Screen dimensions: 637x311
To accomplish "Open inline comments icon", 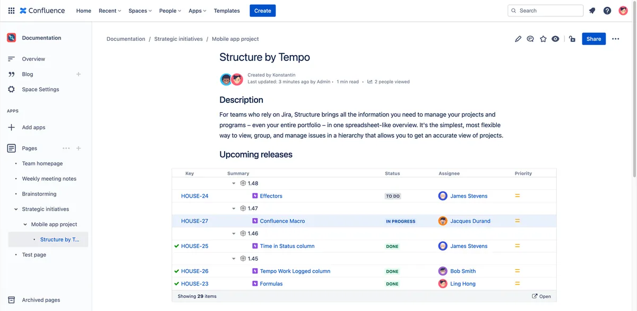I will 530,39.
